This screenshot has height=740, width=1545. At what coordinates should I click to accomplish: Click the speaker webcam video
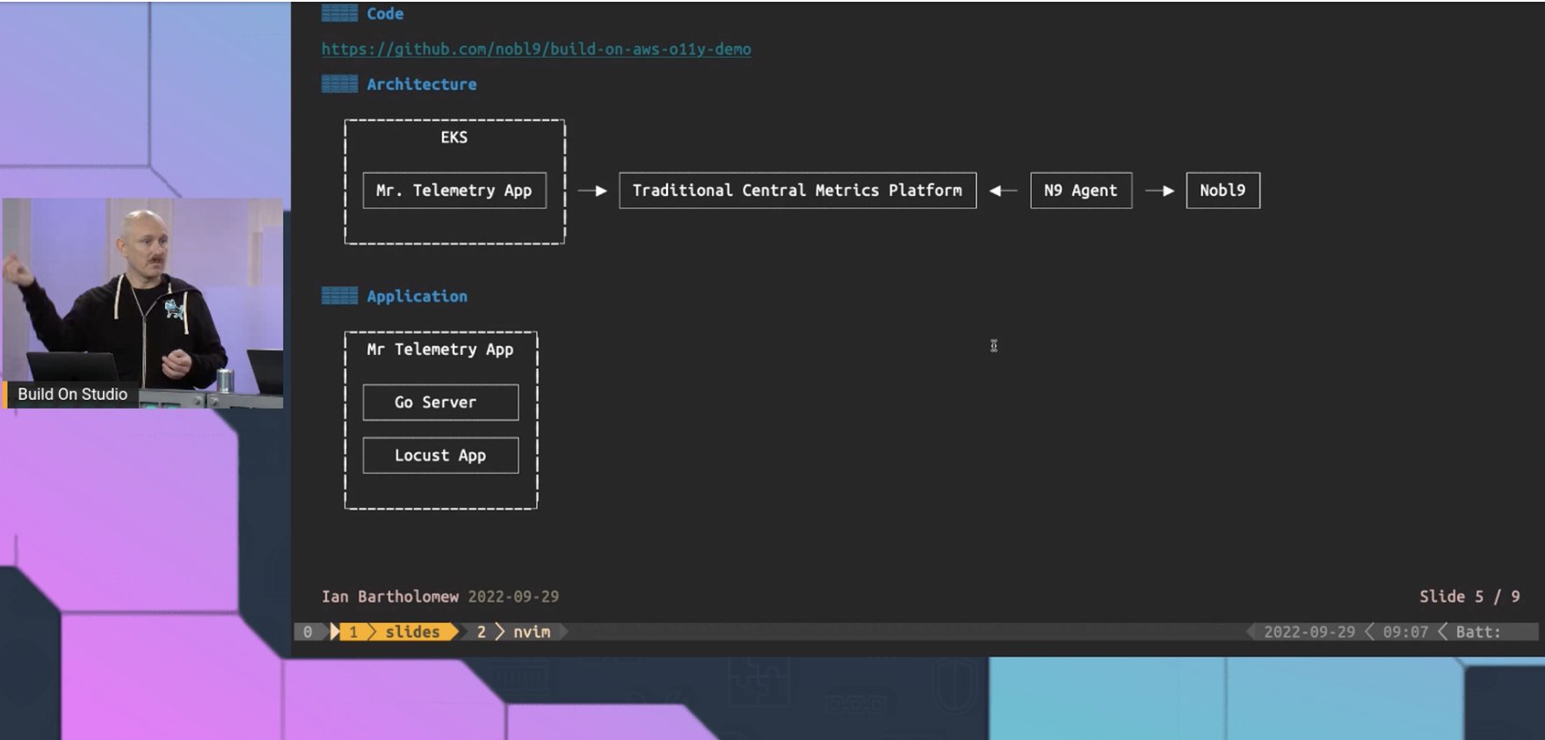[x=142, y=303]
